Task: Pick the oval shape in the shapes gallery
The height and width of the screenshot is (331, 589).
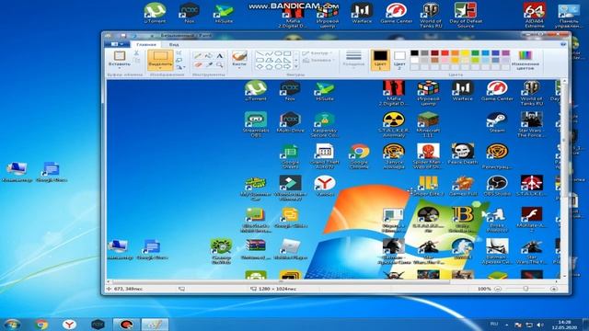Action: (278, 54)
